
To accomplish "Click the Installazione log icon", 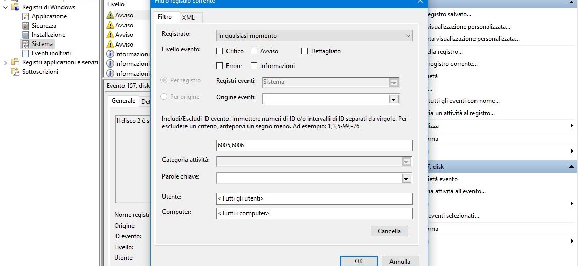I will (25, 35).
